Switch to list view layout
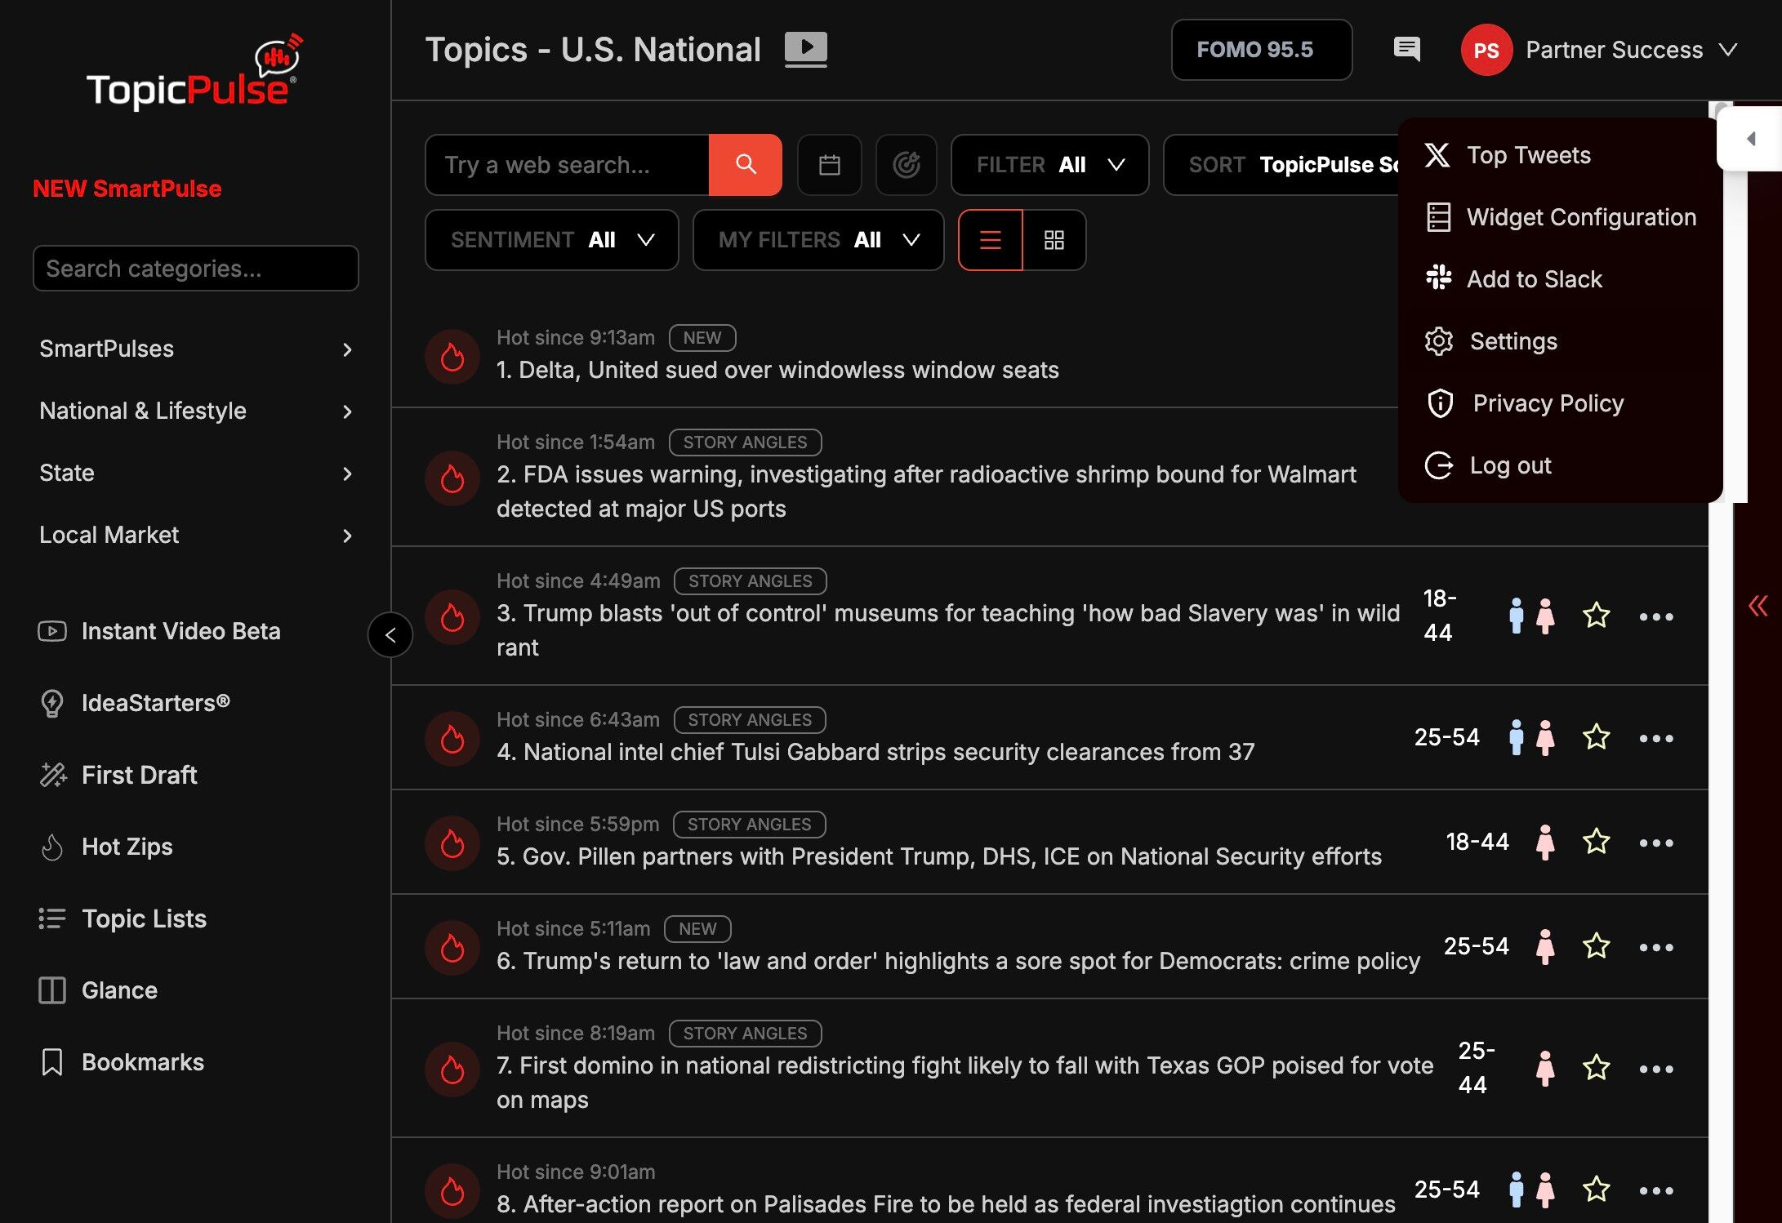This screenshot has width=1782, height=1223. coord(990,240)
